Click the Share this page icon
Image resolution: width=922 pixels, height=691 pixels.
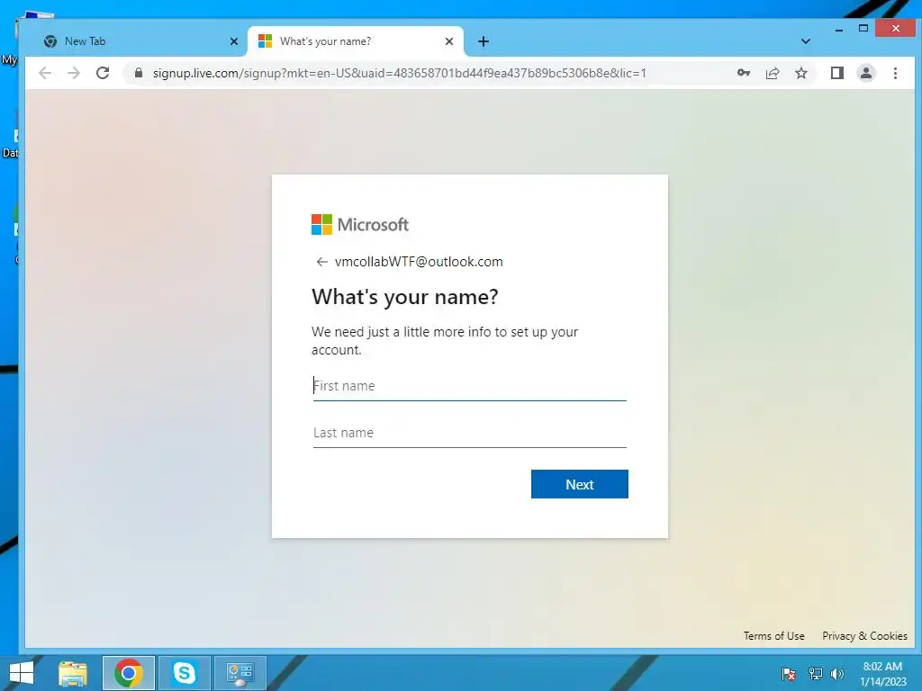point(772,73)
